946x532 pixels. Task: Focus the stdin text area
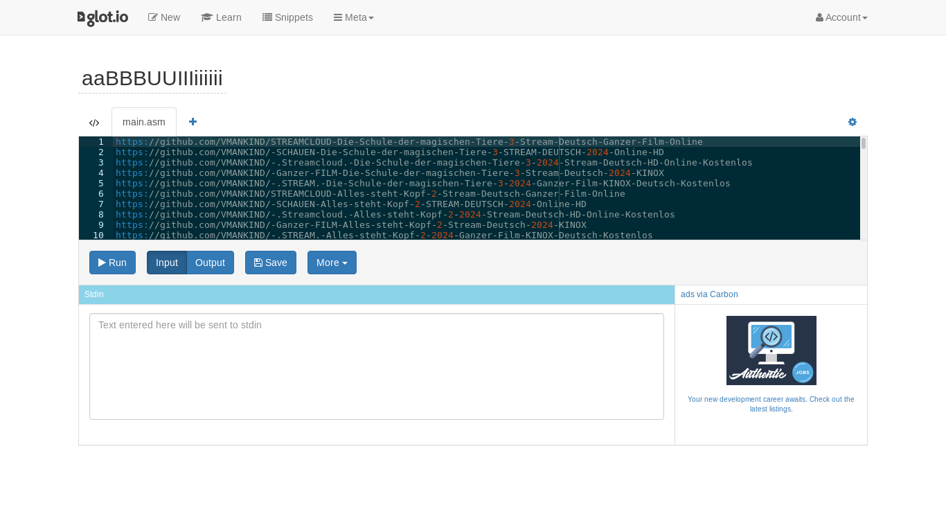click(377, 366)
